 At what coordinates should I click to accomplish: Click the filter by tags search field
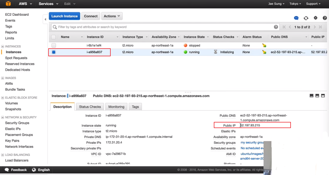(165, 27)
